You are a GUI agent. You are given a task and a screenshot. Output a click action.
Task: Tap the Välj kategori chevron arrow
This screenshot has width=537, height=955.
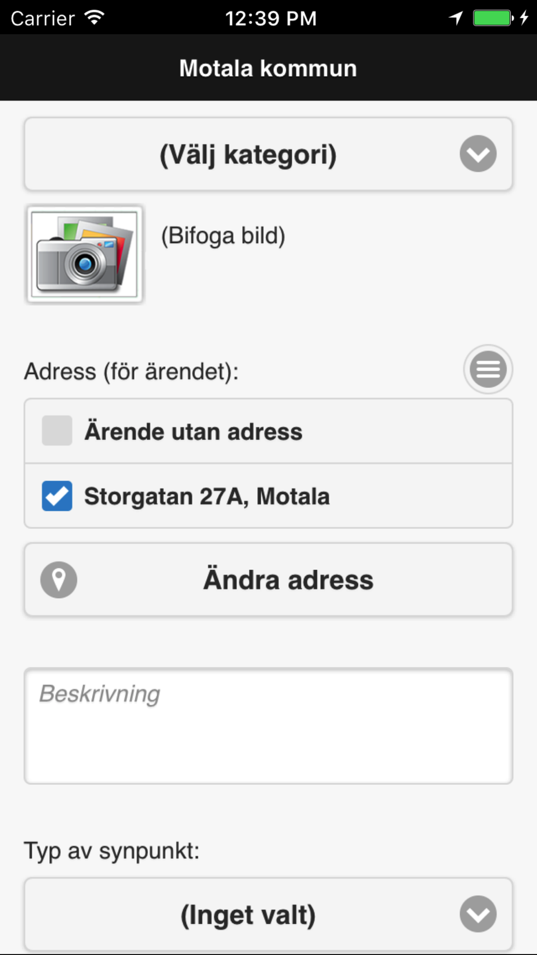[x=478, y=154]
